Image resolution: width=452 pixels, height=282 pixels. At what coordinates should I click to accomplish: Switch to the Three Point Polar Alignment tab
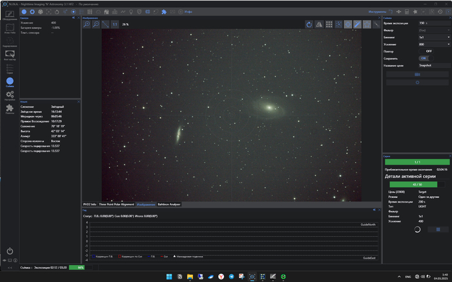click(116, 204)
